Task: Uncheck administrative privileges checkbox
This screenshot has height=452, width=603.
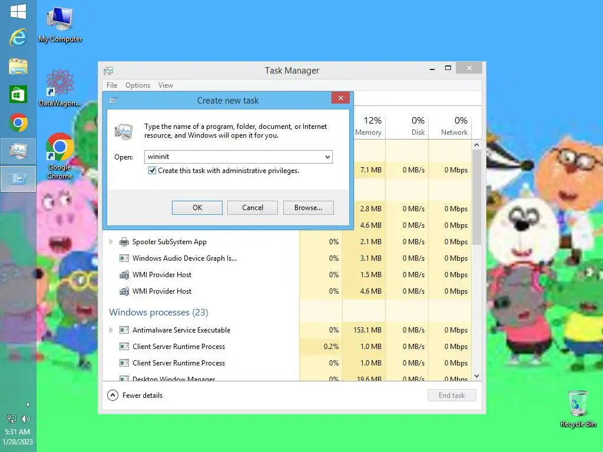Action: 153,171
